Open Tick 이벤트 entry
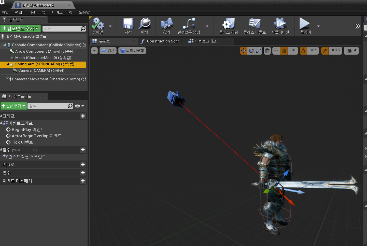This screenshot has height=246, width=367. [x=19, y=142]
